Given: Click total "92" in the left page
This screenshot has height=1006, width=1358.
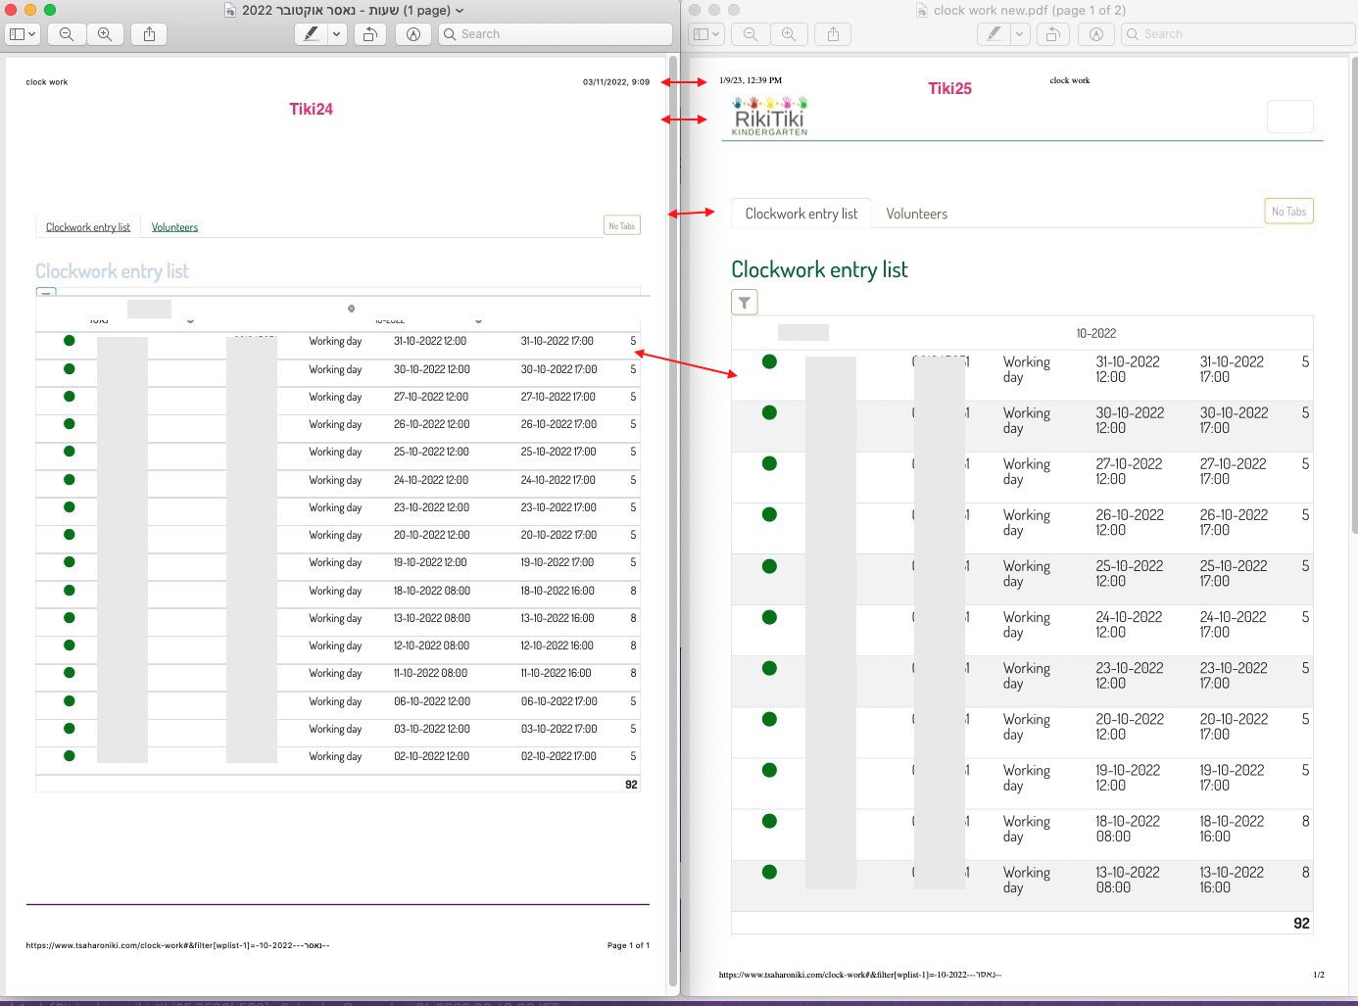Looking at the screenshot, I should [631, 785].
